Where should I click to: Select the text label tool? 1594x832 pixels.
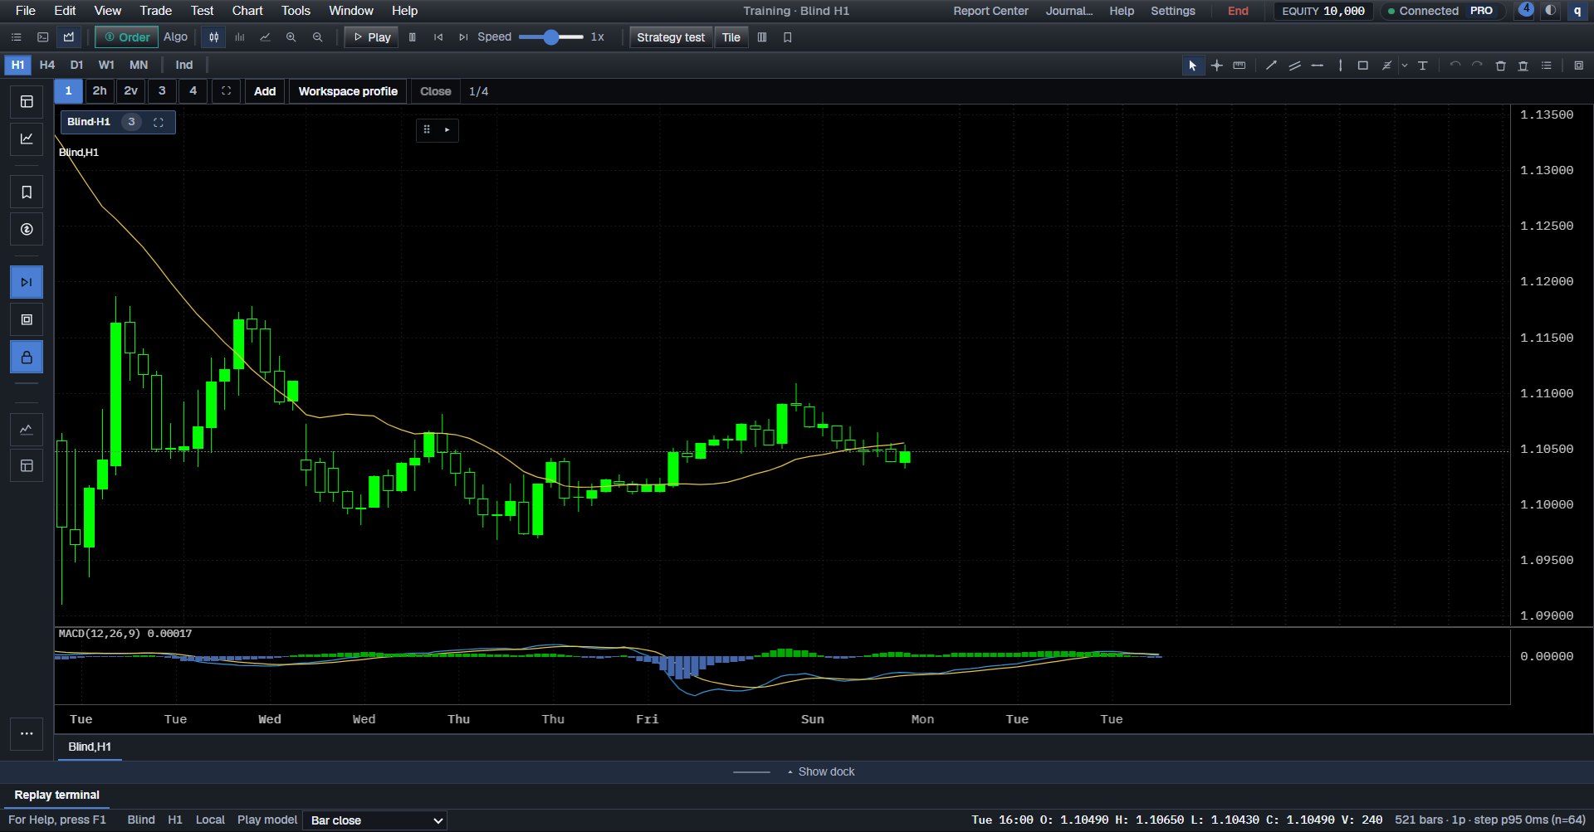tap(1423, 66)
